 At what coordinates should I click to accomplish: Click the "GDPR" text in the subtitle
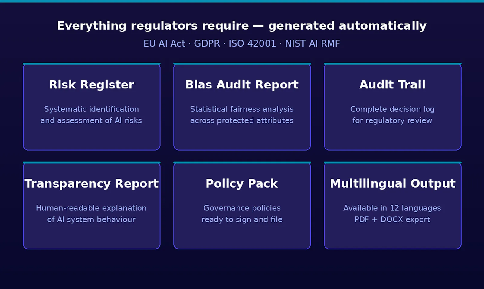point(207,43)
